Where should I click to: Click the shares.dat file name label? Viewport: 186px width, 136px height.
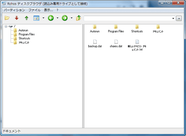tap(116, 46)
